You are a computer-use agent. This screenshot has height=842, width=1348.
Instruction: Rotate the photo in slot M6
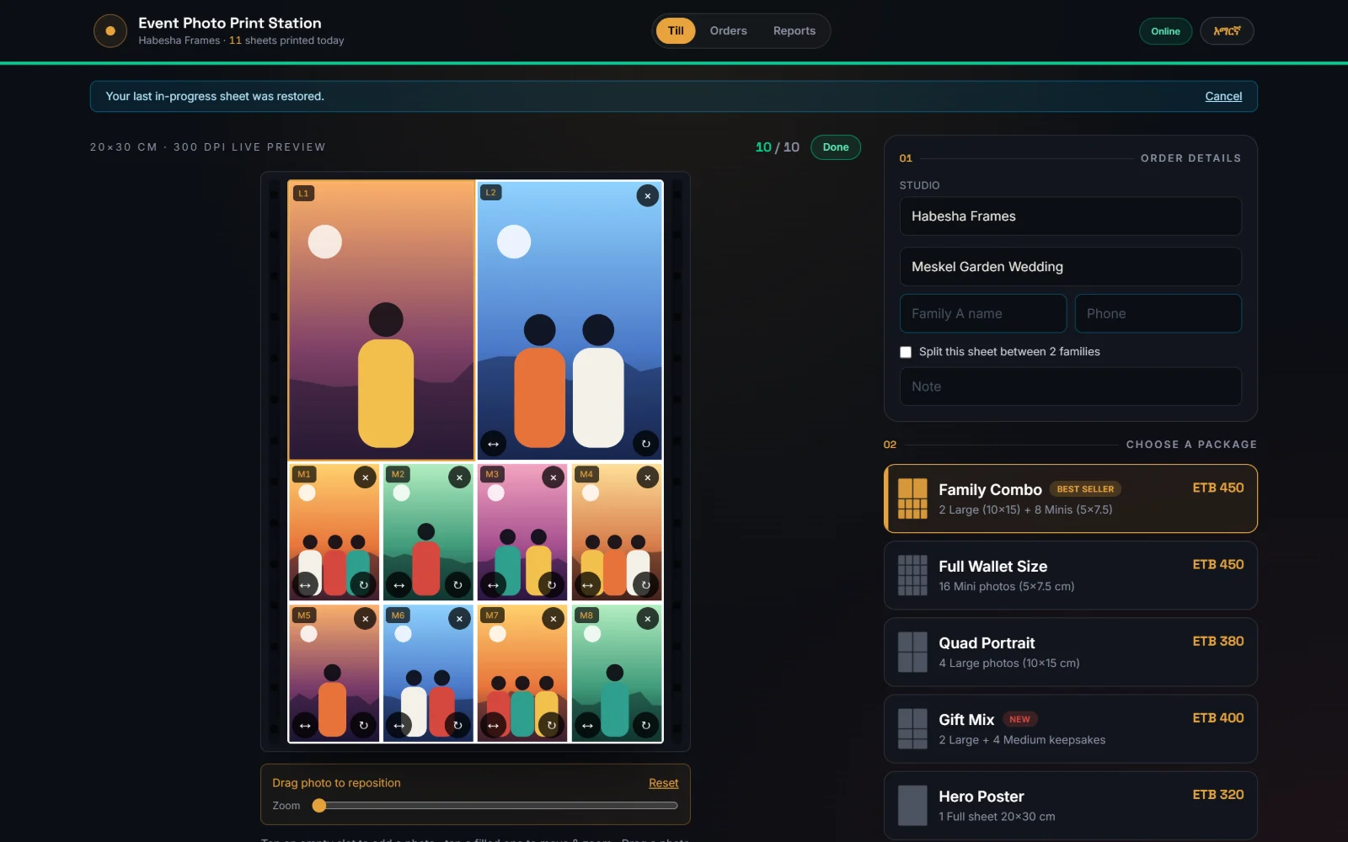(x=457, y=725)
